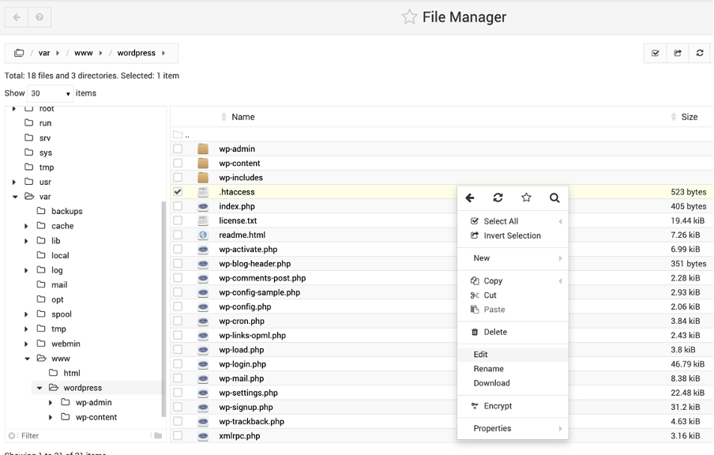Click the www breadcrumb link

(84, 53)
